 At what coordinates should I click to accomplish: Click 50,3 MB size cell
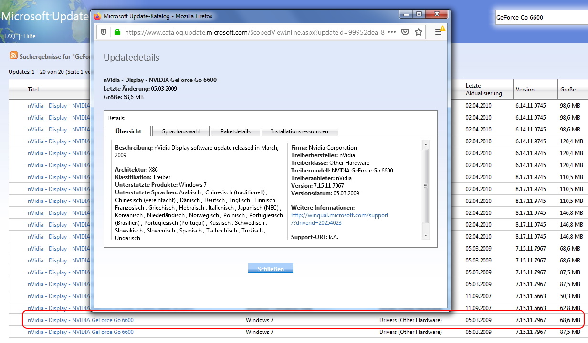pos(570,296)
